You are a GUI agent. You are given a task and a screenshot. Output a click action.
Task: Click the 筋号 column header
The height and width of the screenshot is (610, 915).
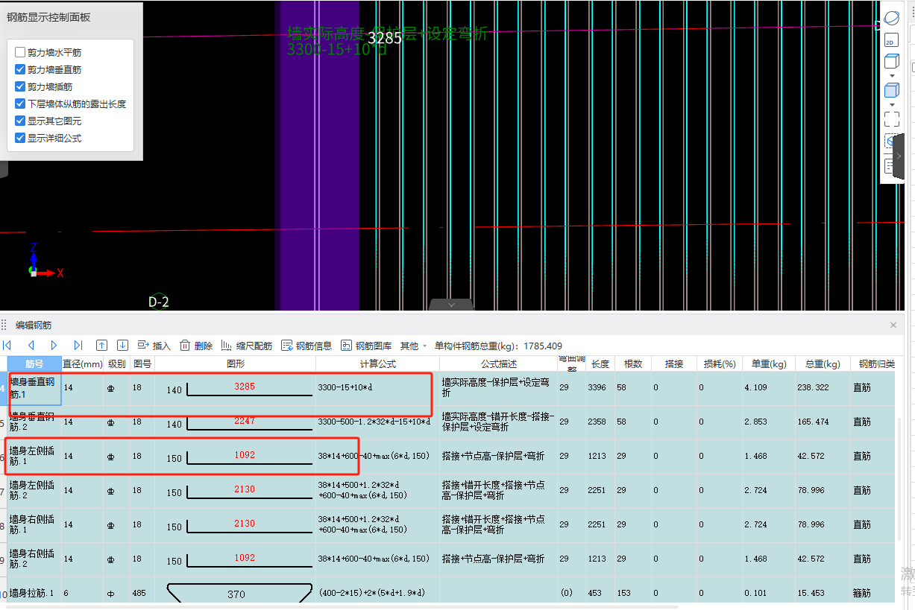34,364
